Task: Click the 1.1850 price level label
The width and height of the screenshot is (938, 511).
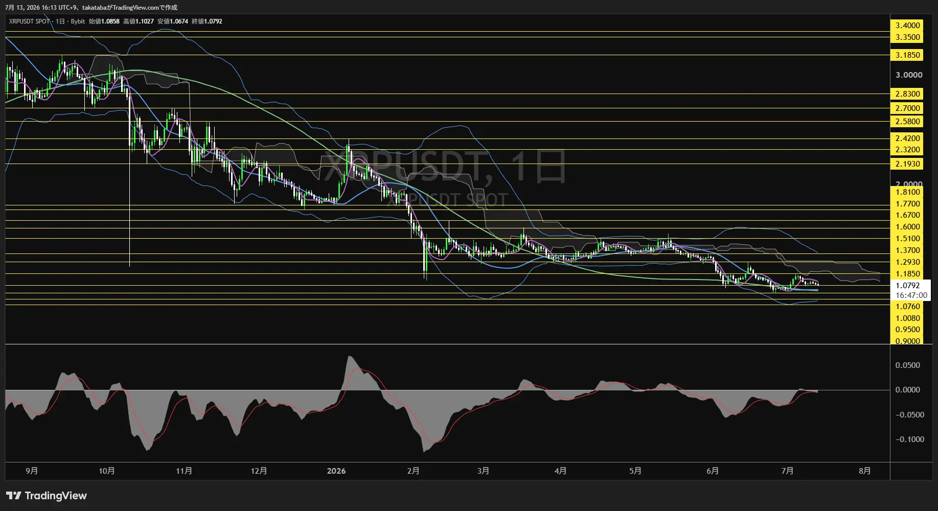Action: coord(908,274)
